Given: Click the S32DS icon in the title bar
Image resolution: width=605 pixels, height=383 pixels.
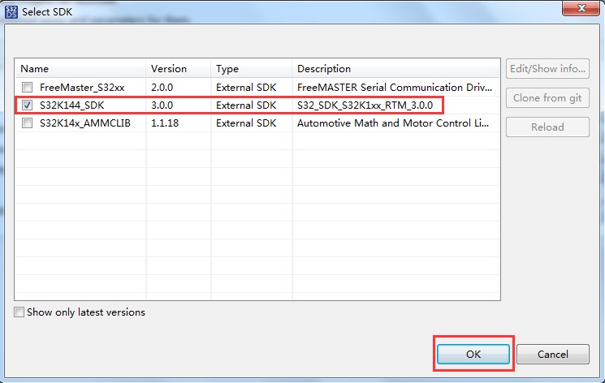Looking at the screenshot, I should [x=11, y=12].
